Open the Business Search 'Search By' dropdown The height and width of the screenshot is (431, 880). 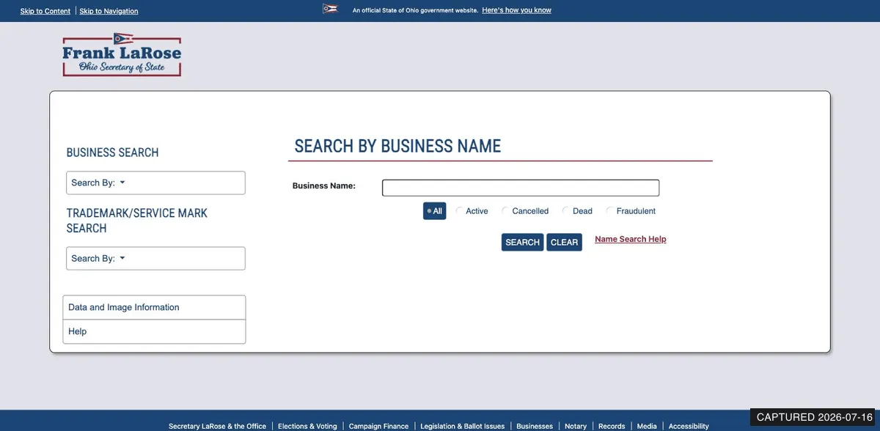pyautogui.click(x=155, y=183)
